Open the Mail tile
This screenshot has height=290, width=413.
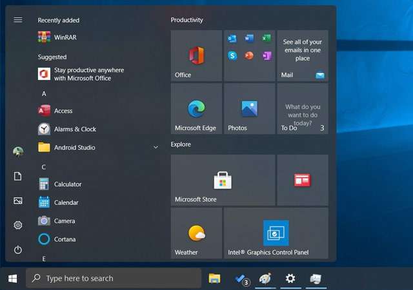click(x=303, y=56)
